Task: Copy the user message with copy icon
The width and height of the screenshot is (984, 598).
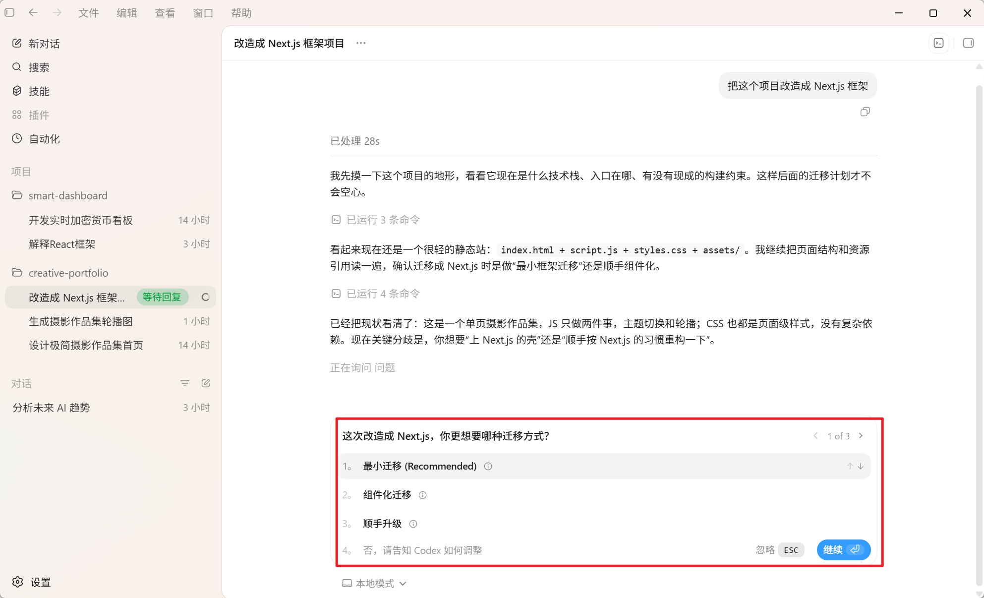Action: click(865, 112)
